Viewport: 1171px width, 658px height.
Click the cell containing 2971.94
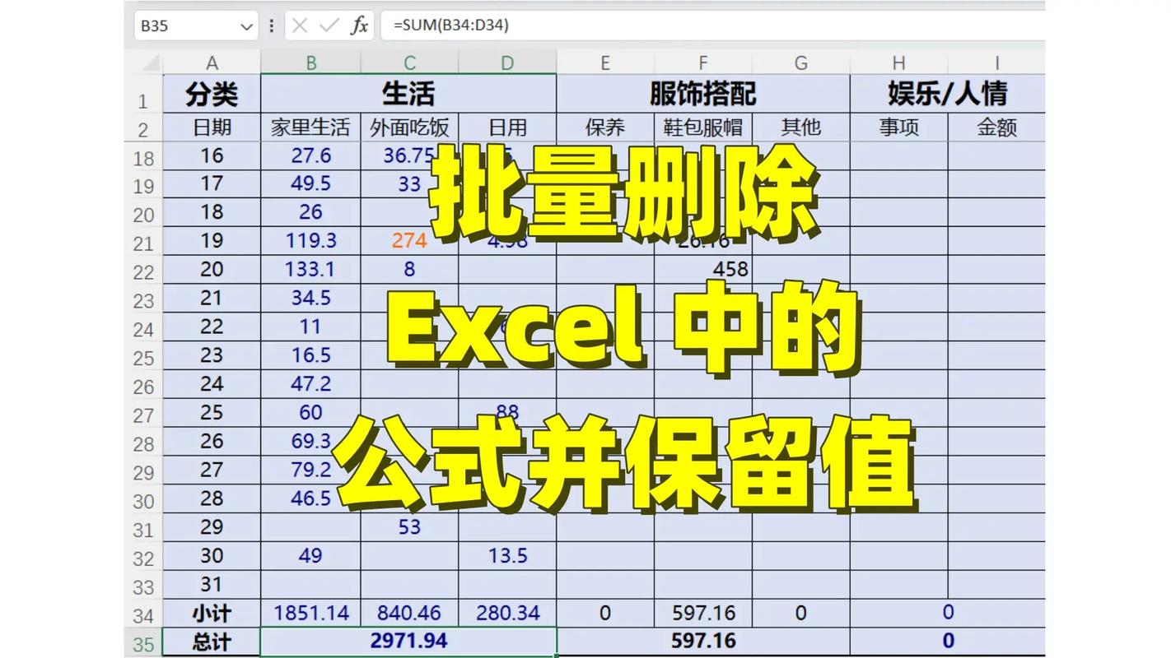[409, 640]
